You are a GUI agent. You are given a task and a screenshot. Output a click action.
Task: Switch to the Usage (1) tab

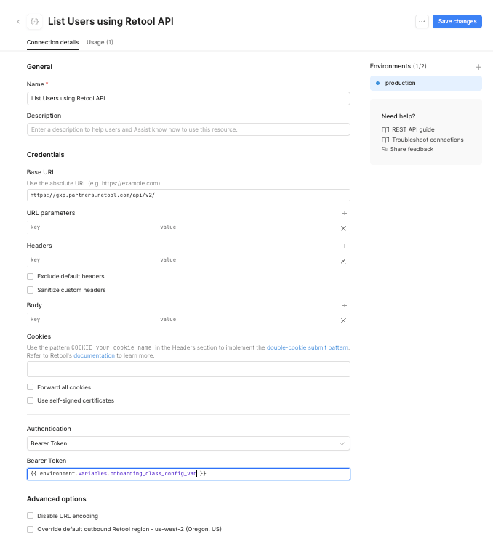pos(100,42)
